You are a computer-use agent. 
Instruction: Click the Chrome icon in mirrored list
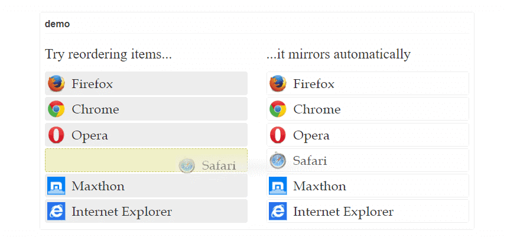(278, 109)
